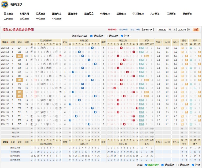The height and width of the screenshot is (168, 202).
Task: Click 顺 cell in 预选行2 顺子 column
Action: click(195, 132)
